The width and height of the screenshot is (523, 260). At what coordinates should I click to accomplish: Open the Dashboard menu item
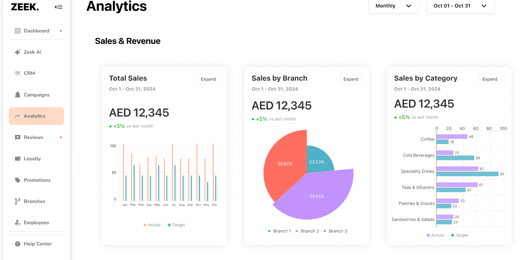tap(36, 31)
